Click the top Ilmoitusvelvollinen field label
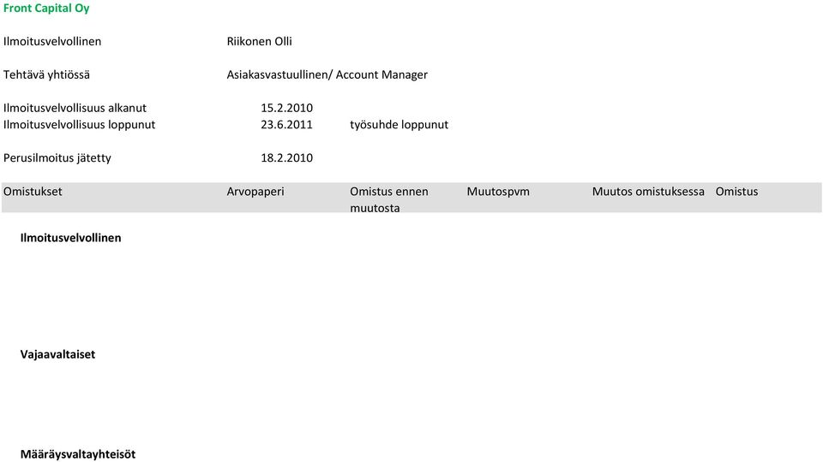823x462 pixels. coord(52,41)
